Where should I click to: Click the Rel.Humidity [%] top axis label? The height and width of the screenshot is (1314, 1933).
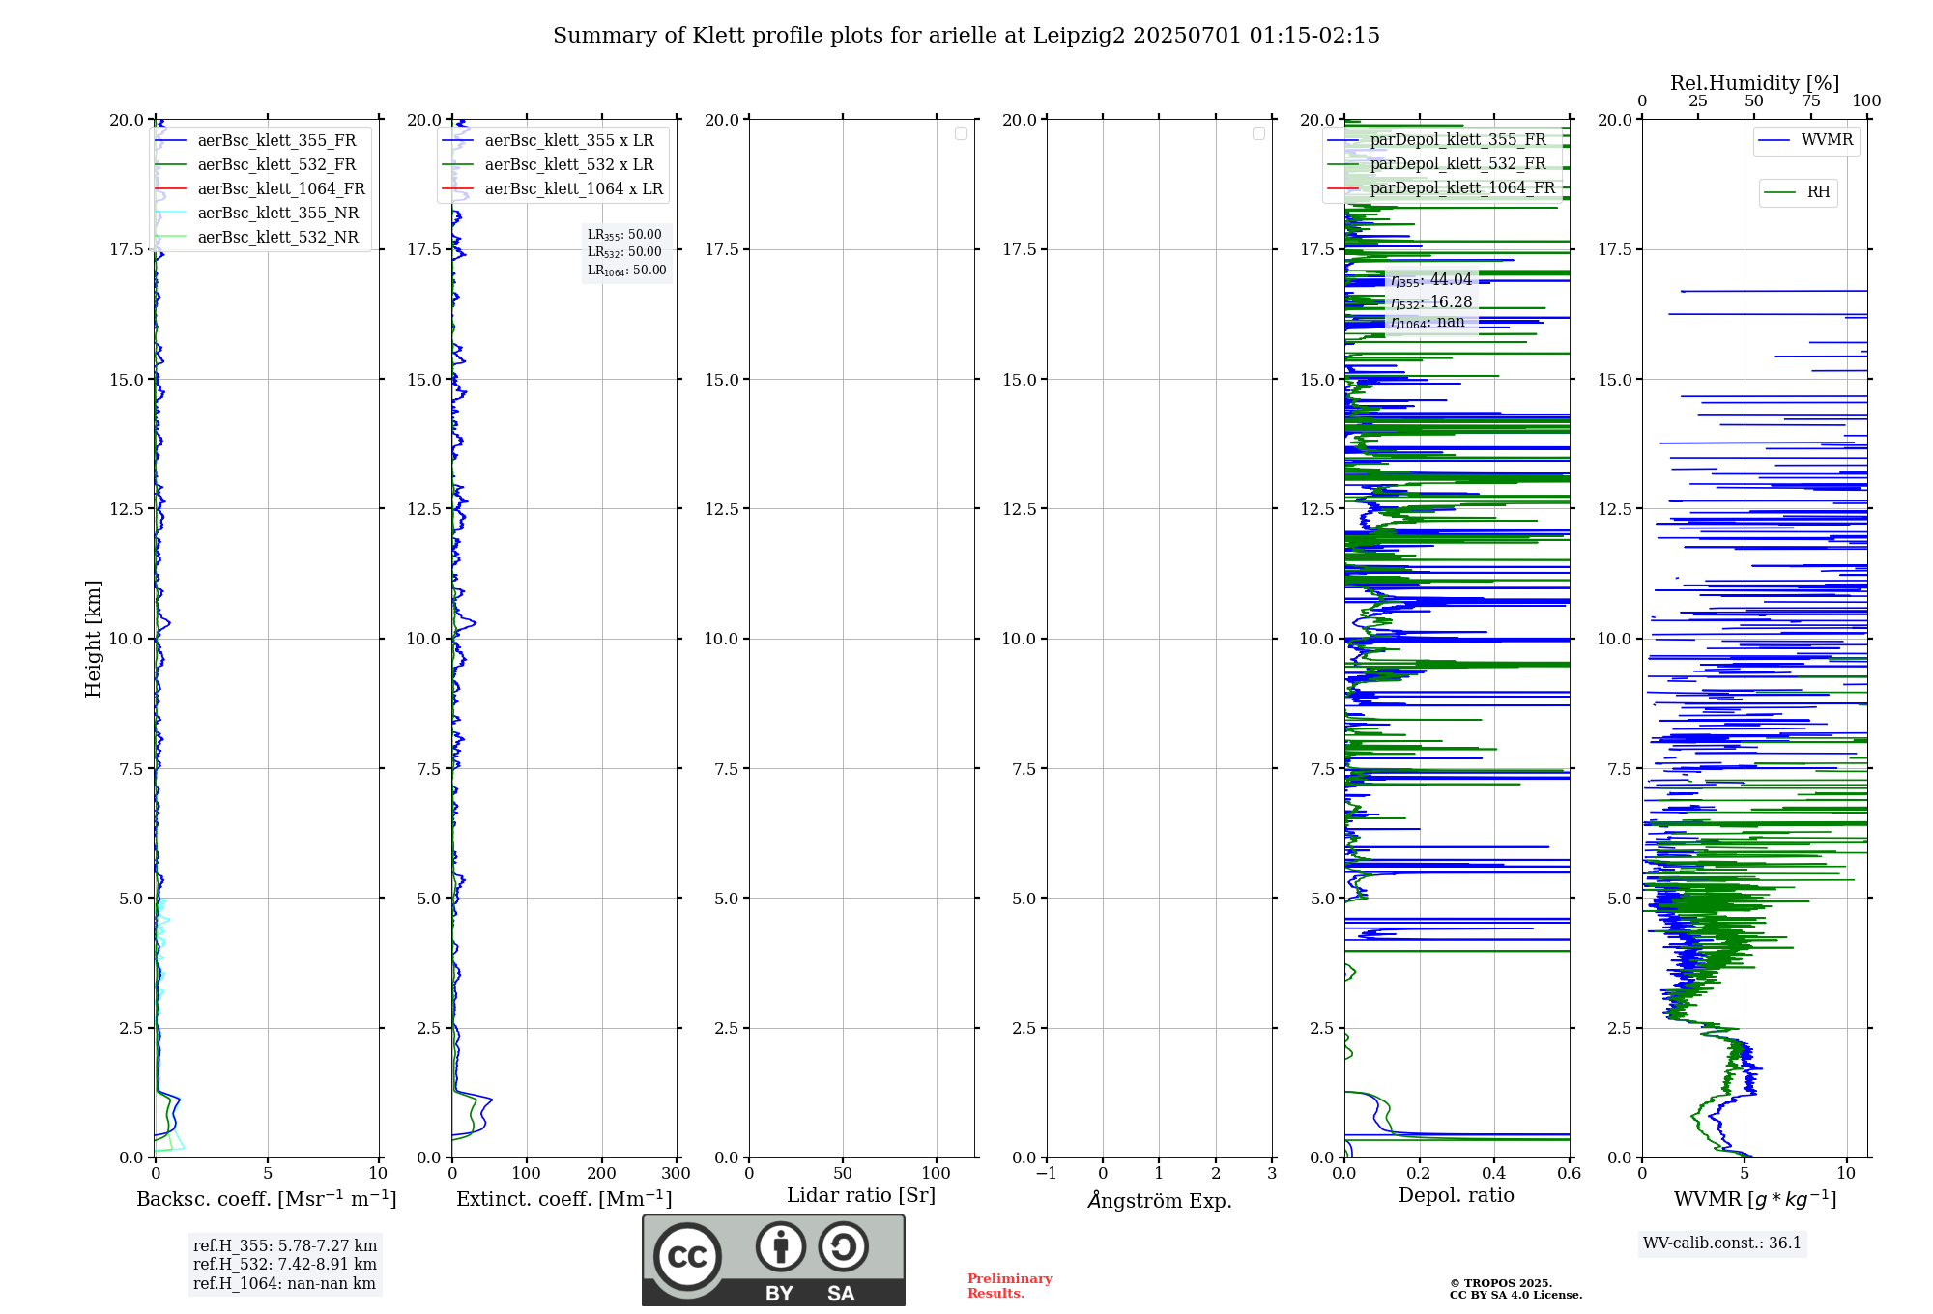[x=1755, y=84]
